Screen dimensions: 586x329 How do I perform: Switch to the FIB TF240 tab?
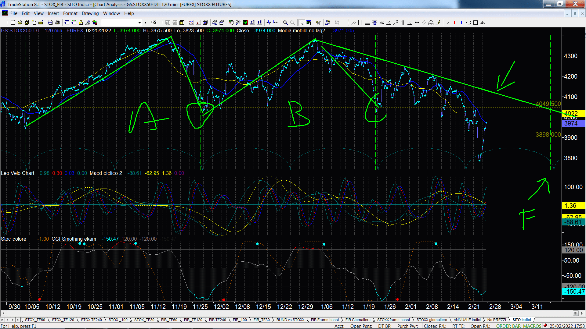click(x=217, y=320)
